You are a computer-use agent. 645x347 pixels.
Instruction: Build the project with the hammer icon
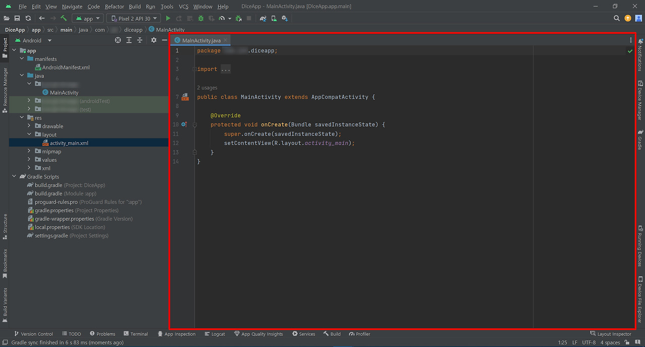coord(64,18)
